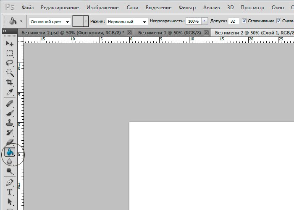Choose the Eyedropper tool
The width and height of the screenshot is (294, 210).
point(9,92)
